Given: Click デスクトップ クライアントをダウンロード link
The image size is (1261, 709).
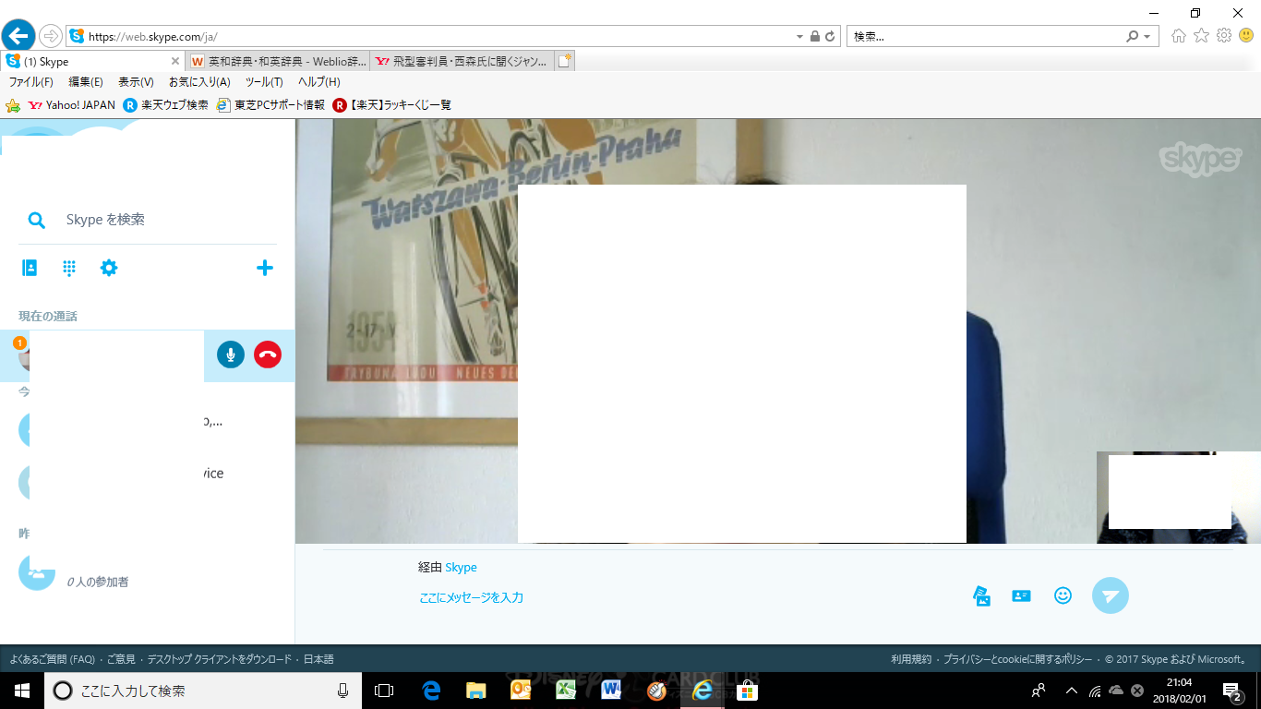Looking at the screenshot, I should [x=220, y=659].
